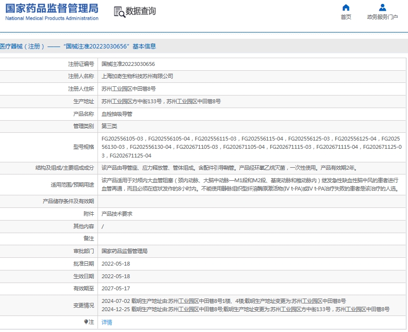Image resolution: width=408 pixels, height=332 pixels.
Task: Open the 政务服务门户 user icon
Action: coord(382,7)
